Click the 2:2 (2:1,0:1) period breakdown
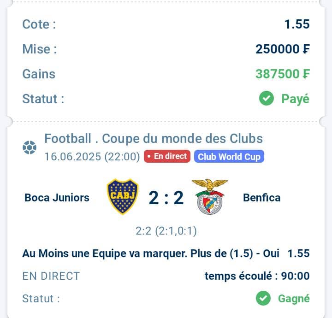This screenshot has width=332, height=318. [166, 231]
